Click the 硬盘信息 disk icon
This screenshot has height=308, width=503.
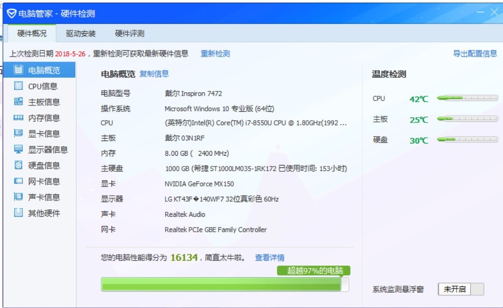pos(19,165)
